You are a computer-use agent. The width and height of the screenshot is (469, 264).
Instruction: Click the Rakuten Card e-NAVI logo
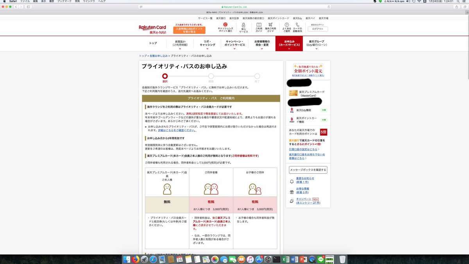pyautogui.click(x=152, y=29)
